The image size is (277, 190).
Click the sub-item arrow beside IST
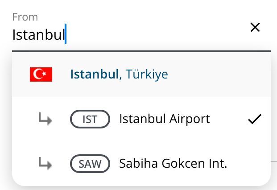click(45, 119)
